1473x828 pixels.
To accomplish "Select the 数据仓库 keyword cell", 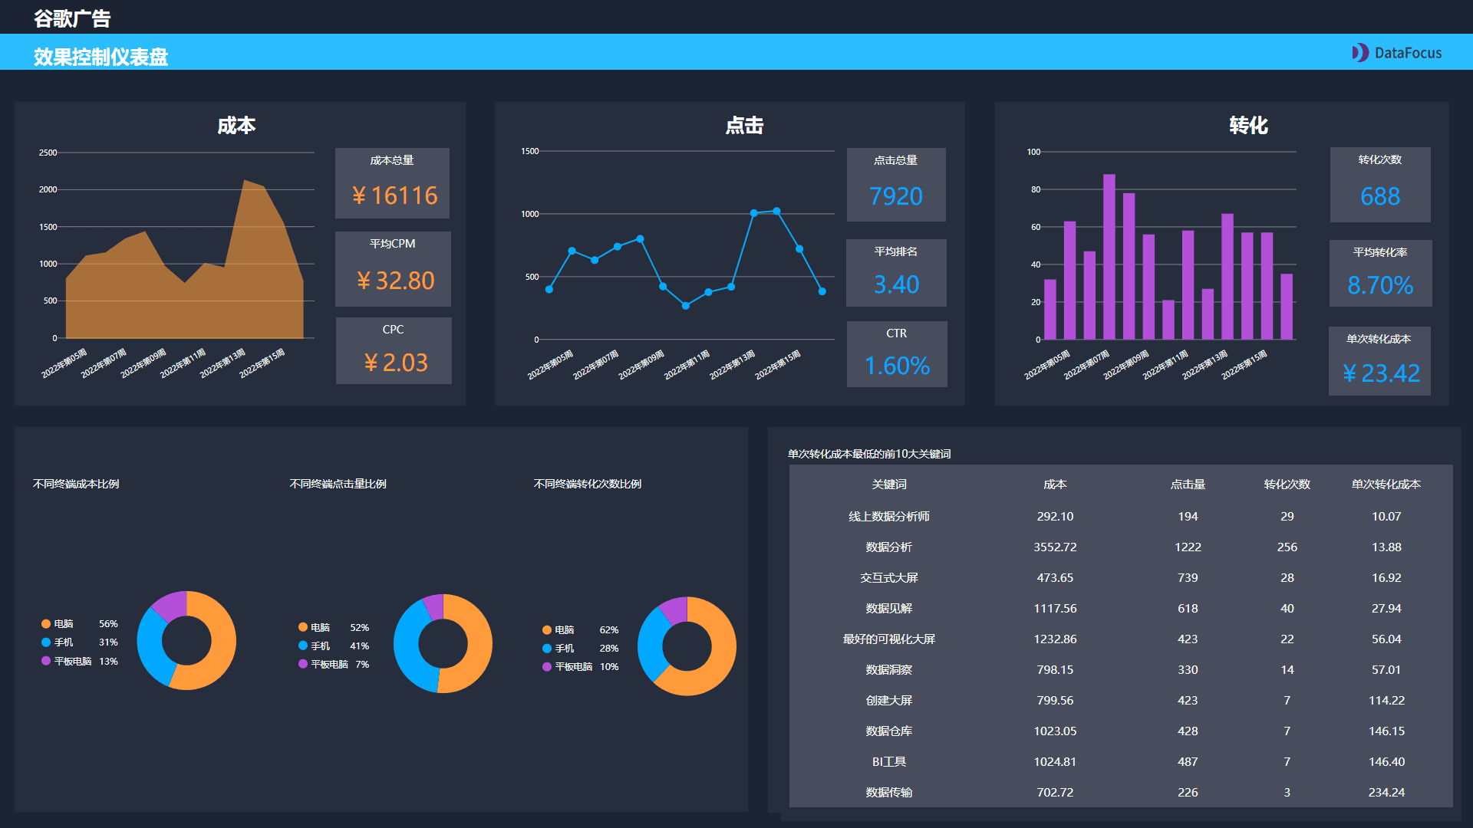I will pyautogui.click(x=889, y=731).
